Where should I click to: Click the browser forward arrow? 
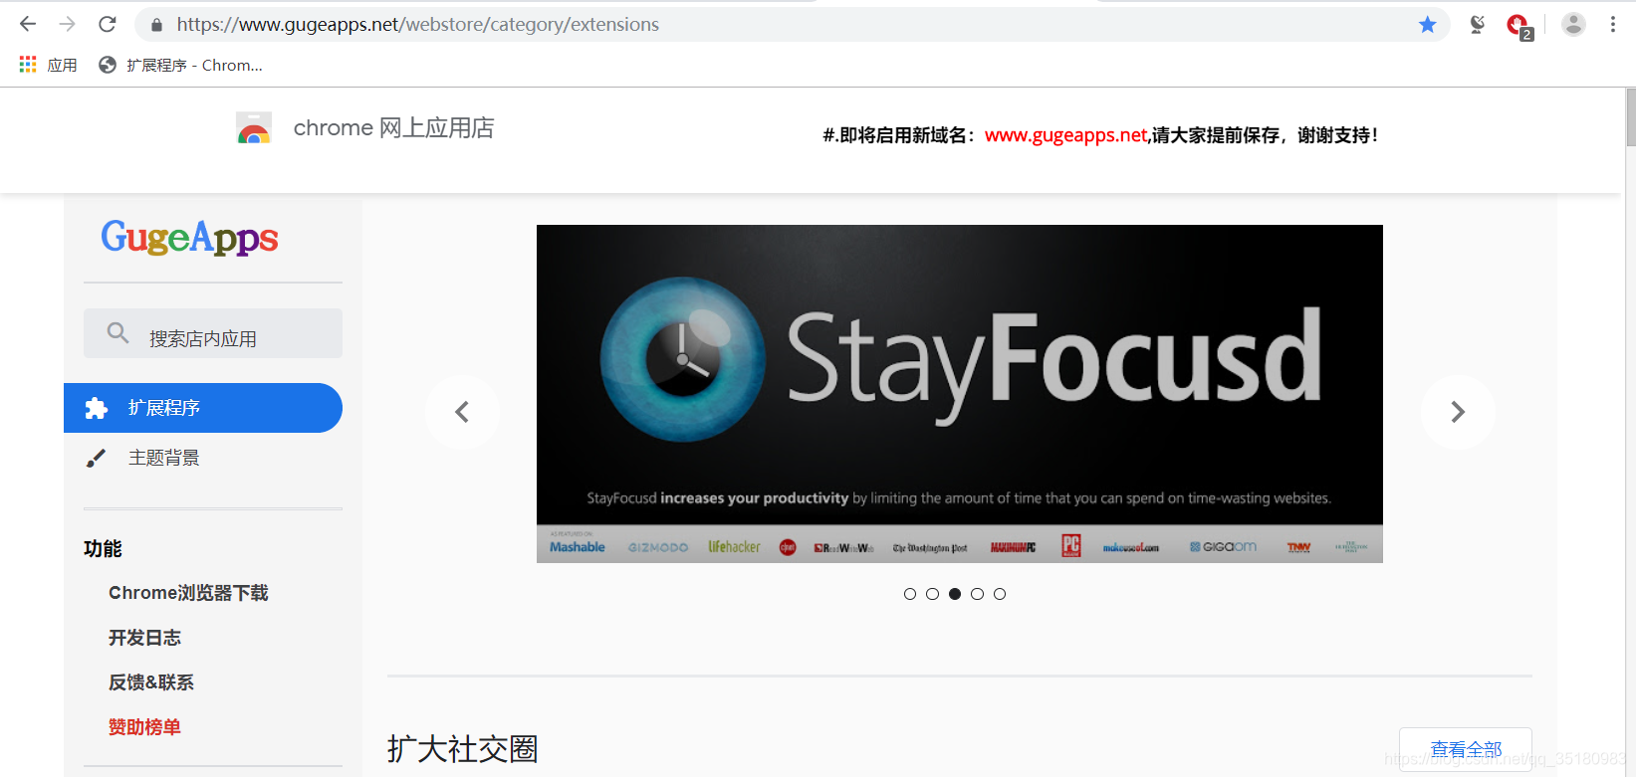coord(67,24)
